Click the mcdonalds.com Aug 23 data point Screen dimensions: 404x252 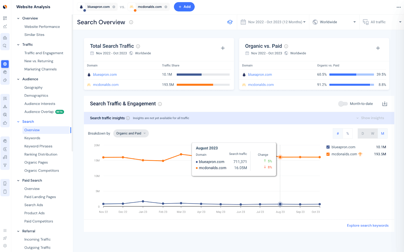pyautogui.click(x=280, y=157)
